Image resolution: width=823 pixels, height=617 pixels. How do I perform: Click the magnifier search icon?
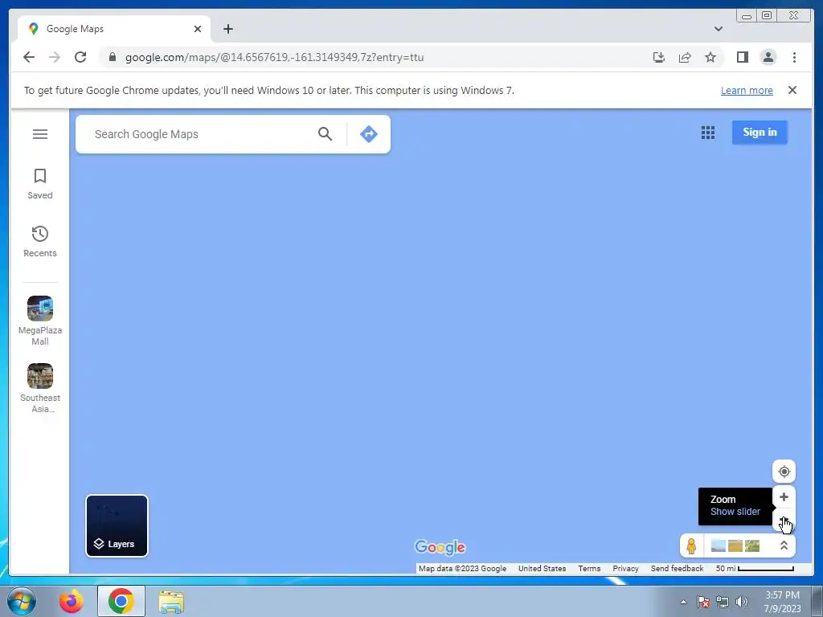tap(325, 134)
